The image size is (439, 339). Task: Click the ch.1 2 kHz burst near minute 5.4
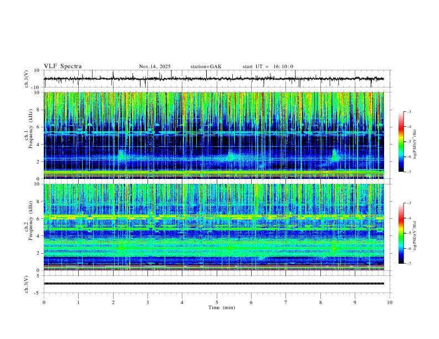[x=231, y=155]
